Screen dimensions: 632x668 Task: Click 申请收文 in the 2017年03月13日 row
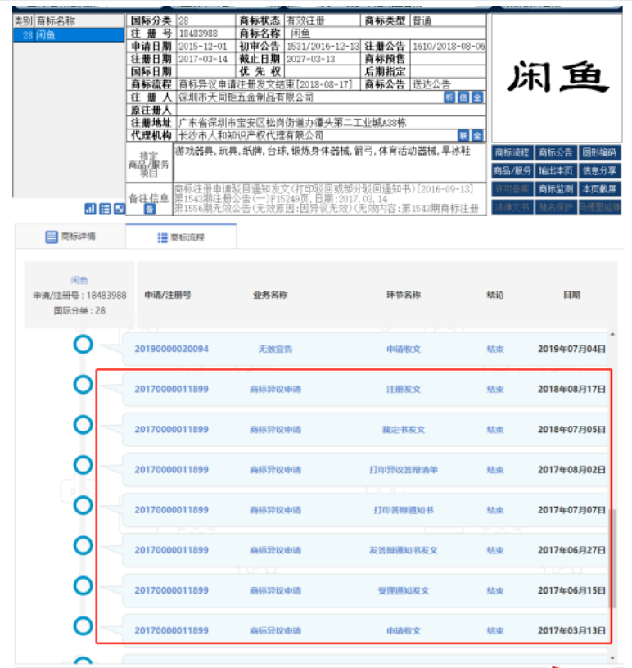pos(403,631)
